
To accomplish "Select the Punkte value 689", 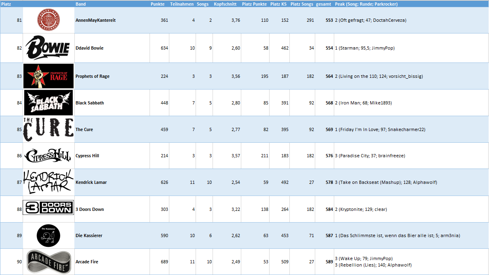I will (164, 262).
